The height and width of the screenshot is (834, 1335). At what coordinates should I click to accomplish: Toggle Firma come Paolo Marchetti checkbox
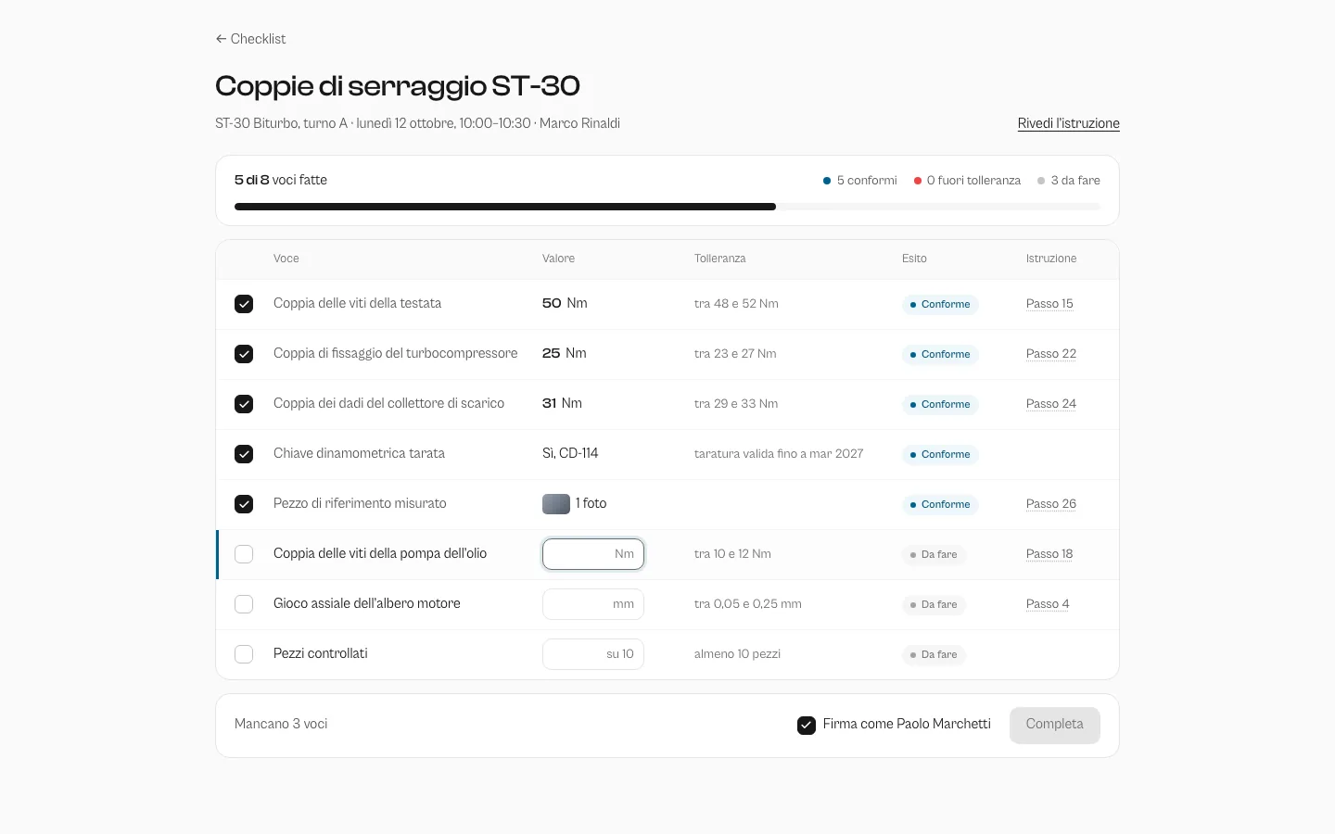pos(807,726)
